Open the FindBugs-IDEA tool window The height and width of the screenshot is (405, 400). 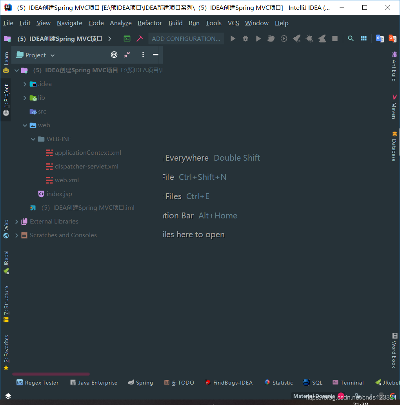click(229, 383)
